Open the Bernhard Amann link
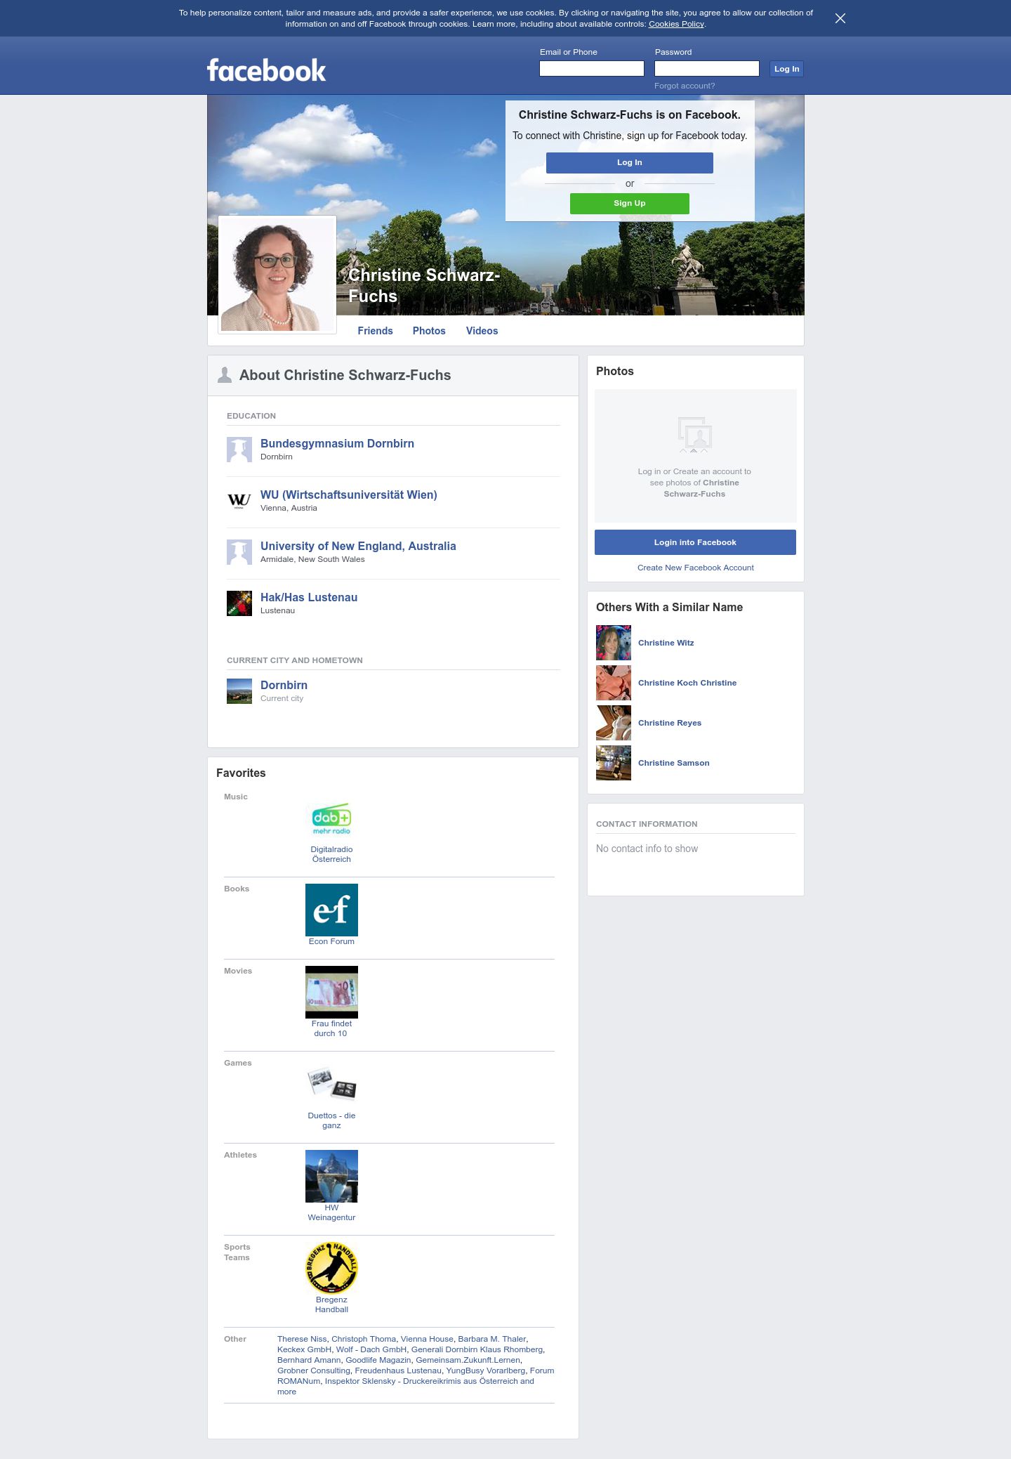Screen dimensions: 1011x1459 (x=309, y=1360)
